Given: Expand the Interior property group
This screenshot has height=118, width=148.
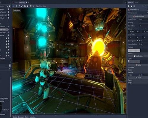Looking at the screenshot, I should click(x=130, y=54).
